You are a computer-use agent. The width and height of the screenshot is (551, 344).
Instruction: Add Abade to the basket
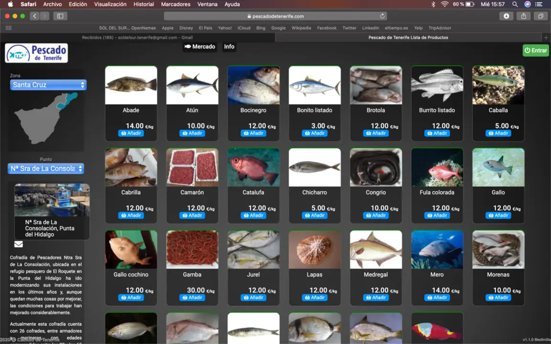[131, 133]
